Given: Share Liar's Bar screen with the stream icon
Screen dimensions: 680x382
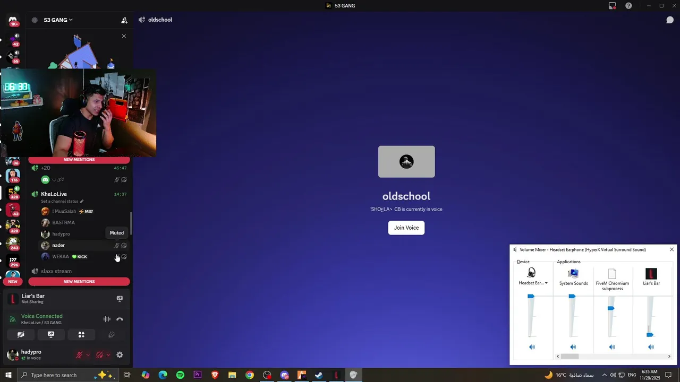Looking at the screenshot, I should 120,299.
